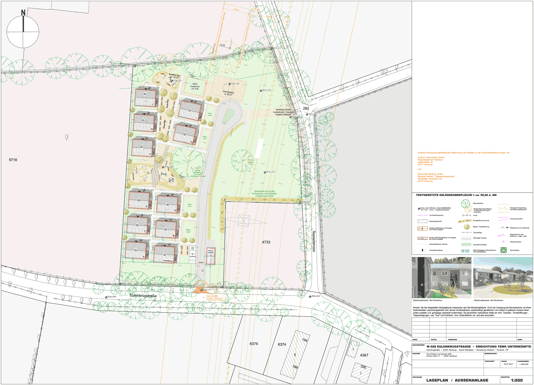
Task: Click the Neubau Modulhaus orange legend symbol
Action: pyautogui.click(x=422, y=228)
